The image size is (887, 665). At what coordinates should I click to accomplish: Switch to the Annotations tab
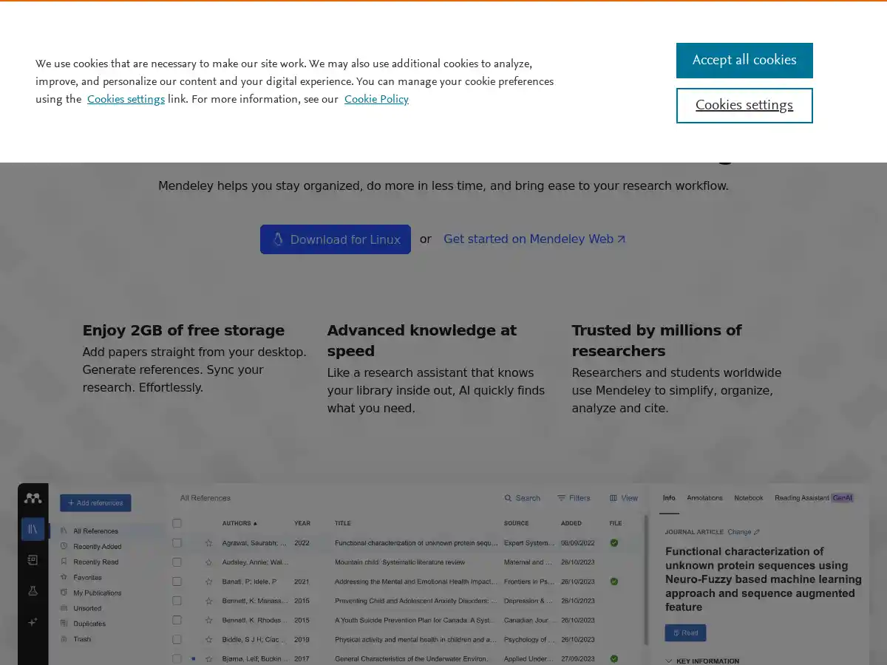[704, 497]
